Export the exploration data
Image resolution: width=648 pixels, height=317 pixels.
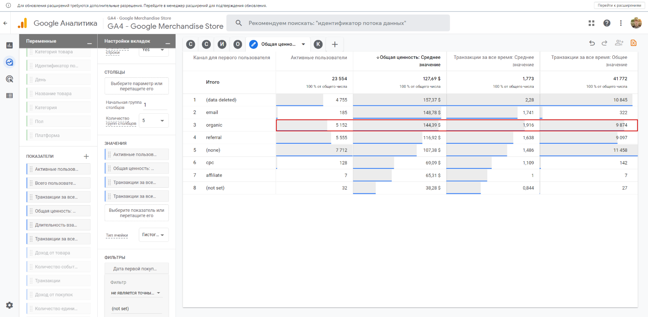pyautogui.click(x=634, y=43)
